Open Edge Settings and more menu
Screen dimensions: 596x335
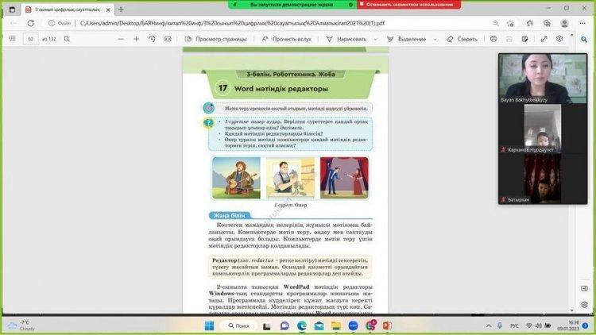tap(582, 23)
